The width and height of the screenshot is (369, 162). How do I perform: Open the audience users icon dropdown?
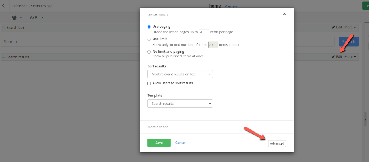(x=17, y=18)
